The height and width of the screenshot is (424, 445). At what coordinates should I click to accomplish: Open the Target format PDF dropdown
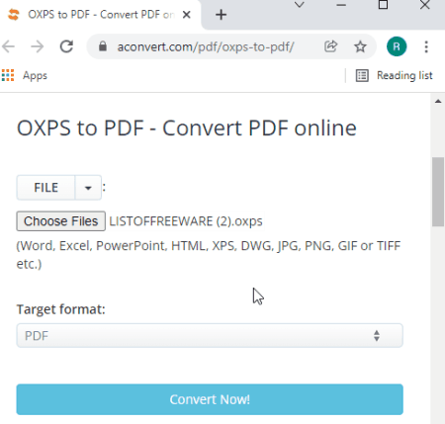[210, 336]
